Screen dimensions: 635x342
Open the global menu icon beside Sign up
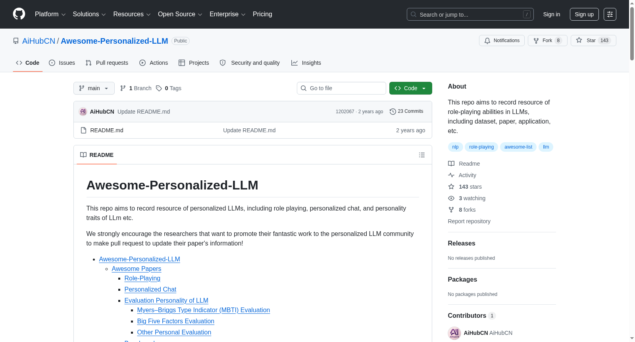[x=610, y=14]
